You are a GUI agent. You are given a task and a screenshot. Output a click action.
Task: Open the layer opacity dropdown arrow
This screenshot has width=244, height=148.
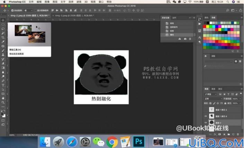240,99
